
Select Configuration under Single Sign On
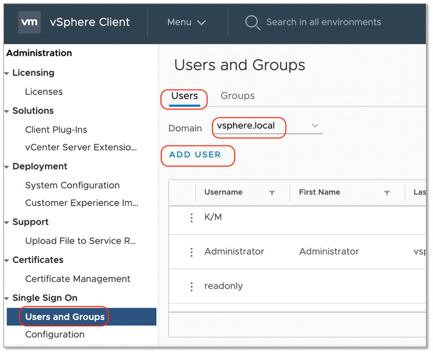pyautogui.click(x=55, y=335)
